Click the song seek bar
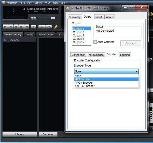Screen dimensions: 153x143 pyautogui.click(x=31, y=22)
